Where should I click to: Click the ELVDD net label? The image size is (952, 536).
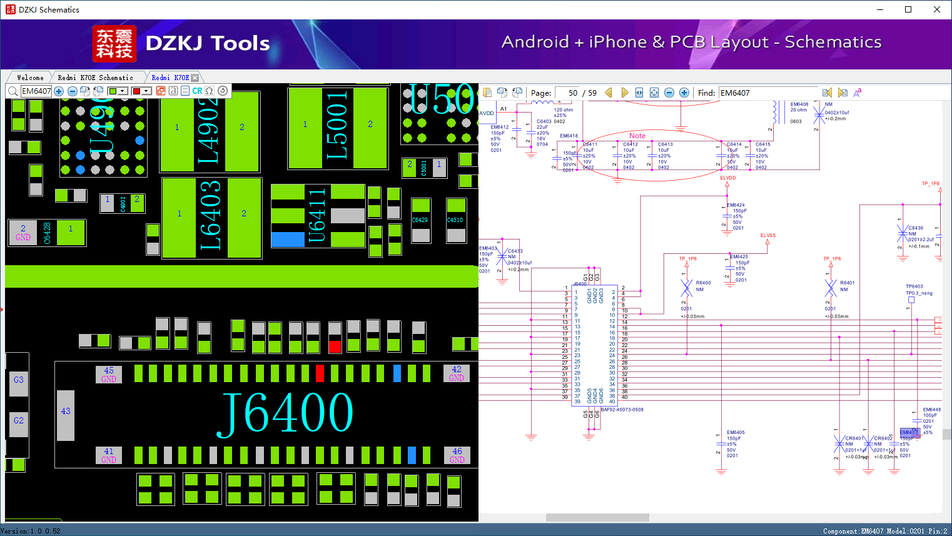tap(728, 178)
